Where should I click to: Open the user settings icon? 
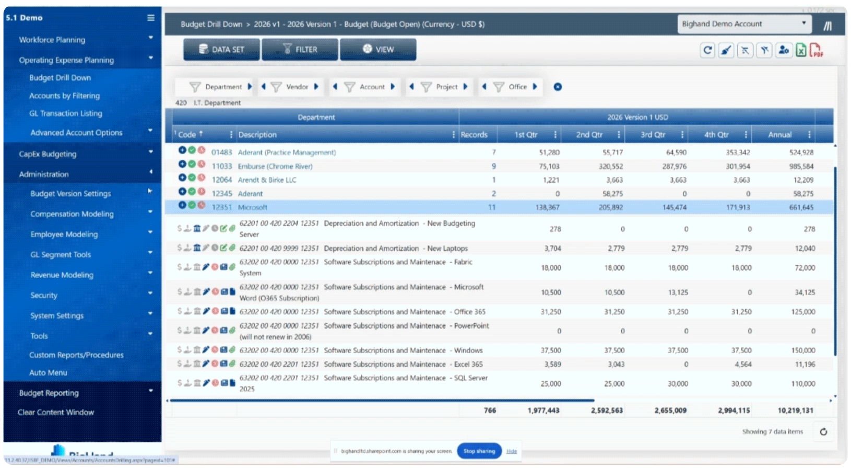click(x=783, y=50)
